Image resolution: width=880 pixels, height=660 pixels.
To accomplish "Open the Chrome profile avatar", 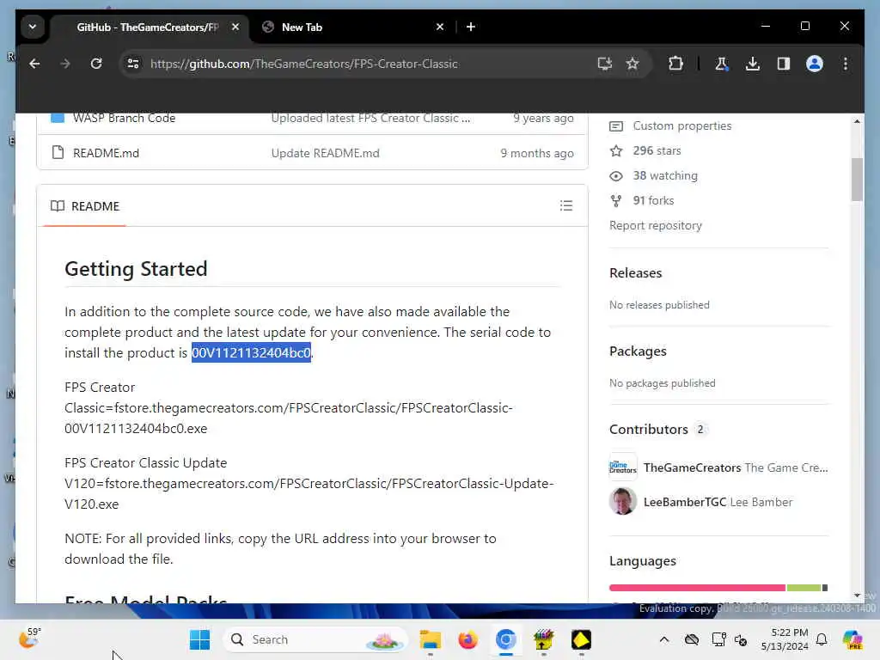I will coord(815,64).
